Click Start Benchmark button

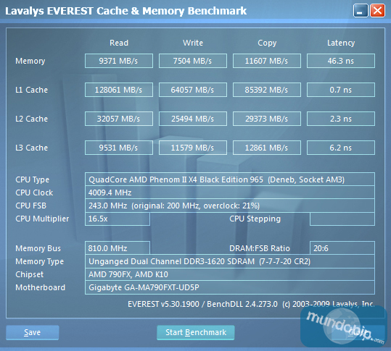point(196,332)
